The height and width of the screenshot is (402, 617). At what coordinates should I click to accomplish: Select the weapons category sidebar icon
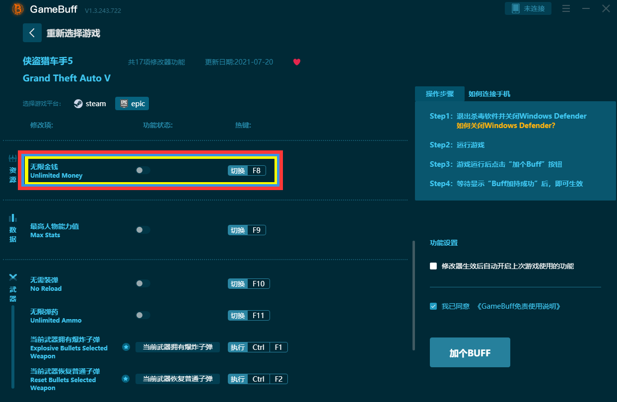(13, 277)
